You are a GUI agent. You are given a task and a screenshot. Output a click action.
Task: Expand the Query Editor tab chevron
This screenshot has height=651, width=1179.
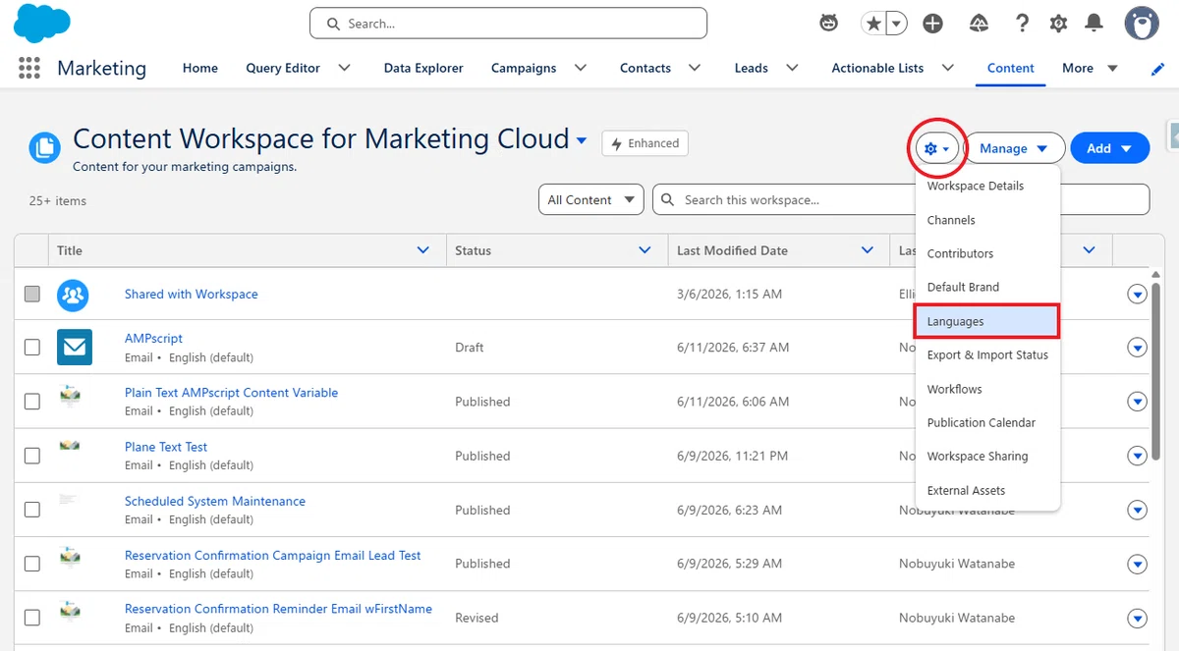coord(344,68)
